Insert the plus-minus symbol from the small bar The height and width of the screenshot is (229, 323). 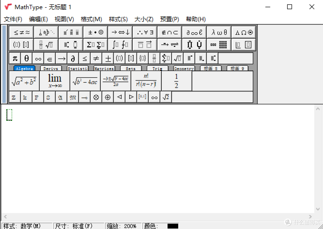(108, 58)
